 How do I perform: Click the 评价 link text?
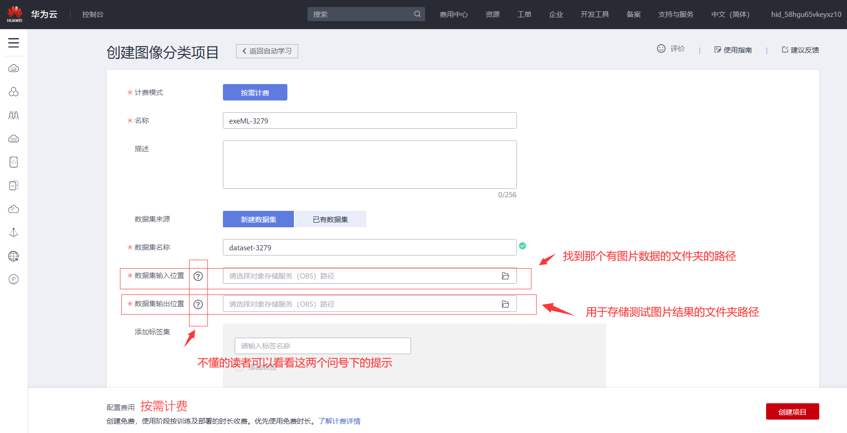(x=678, y=49)
